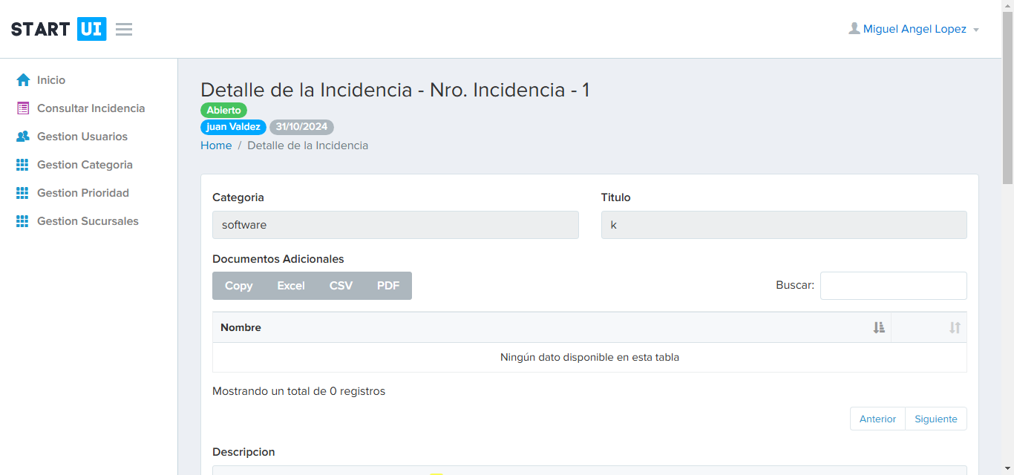Export table as CSV
Screen dimensions: 1014x475
pyautogui.click(x=341, y=286)
